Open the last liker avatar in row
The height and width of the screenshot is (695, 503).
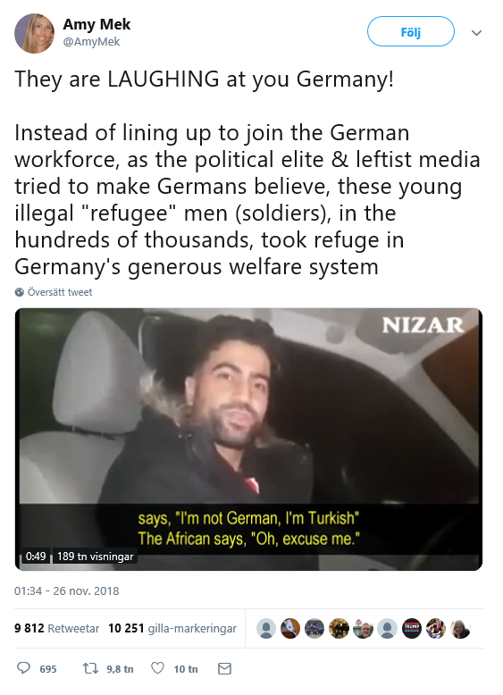tap(460, 629)
